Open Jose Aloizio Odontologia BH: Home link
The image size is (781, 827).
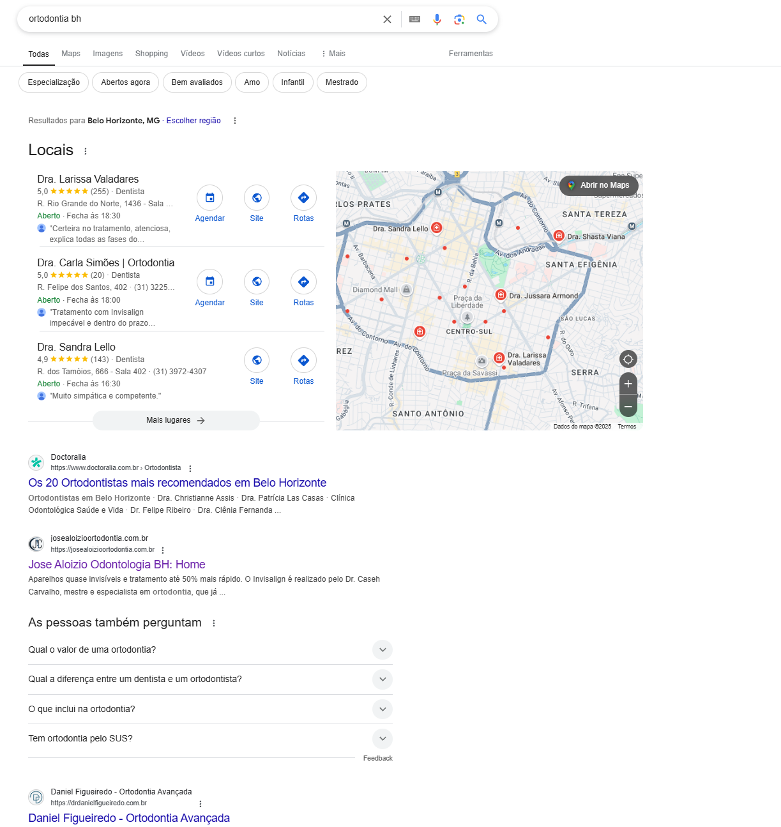117,565
